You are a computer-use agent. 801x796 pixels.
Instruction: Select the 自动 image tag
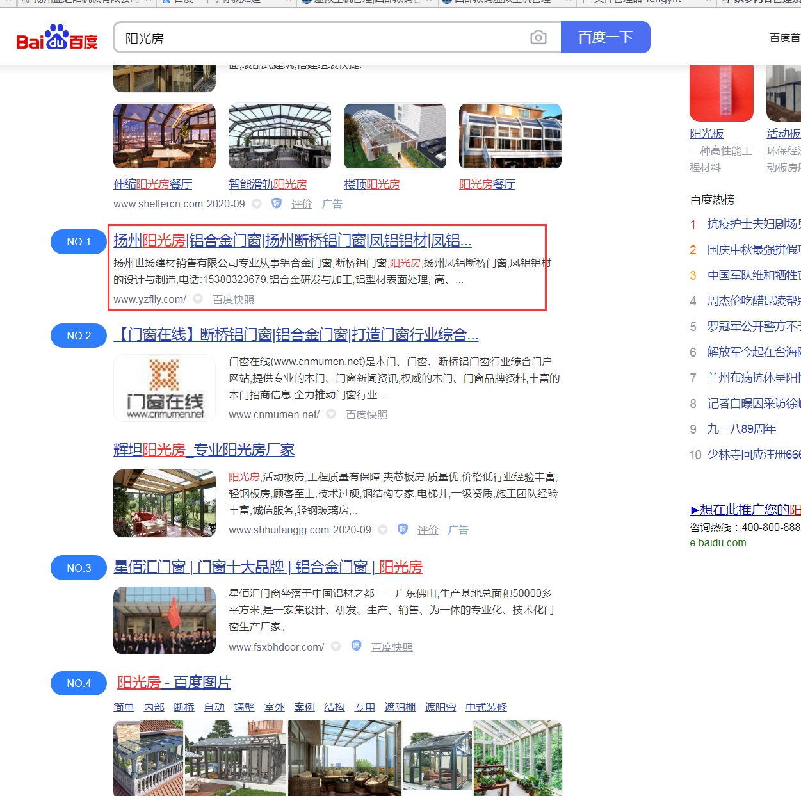pos(214,707)
